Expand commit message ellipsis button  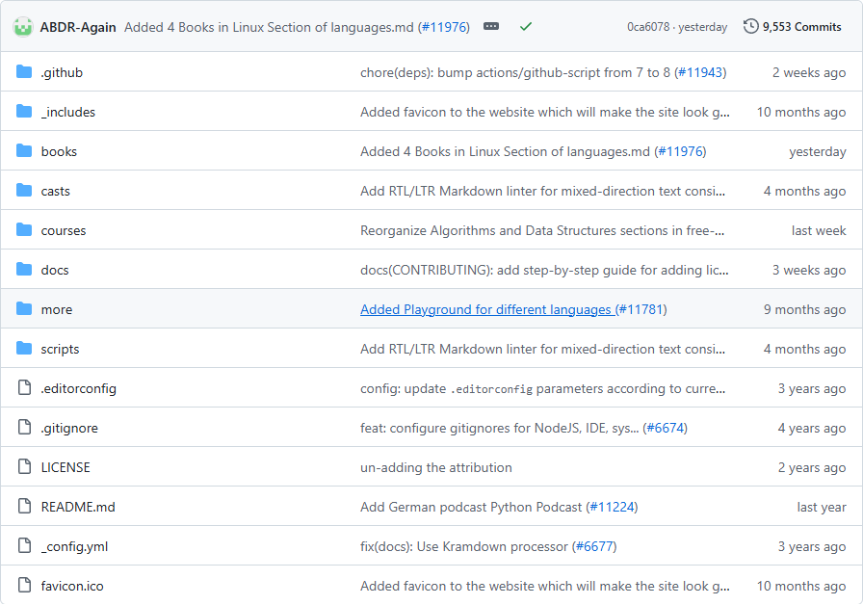(491, 27)
